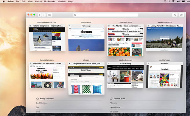
Task: Go forward with the forward arrow
Action: tap(44, 15)
